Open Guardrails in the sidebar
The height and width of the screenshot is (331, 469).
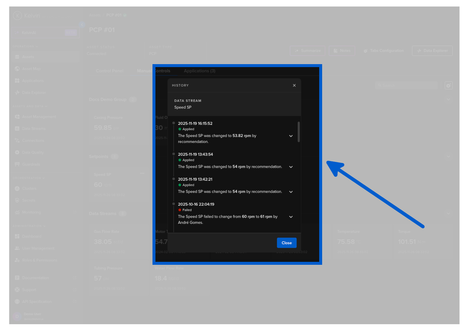coord(31,164)
